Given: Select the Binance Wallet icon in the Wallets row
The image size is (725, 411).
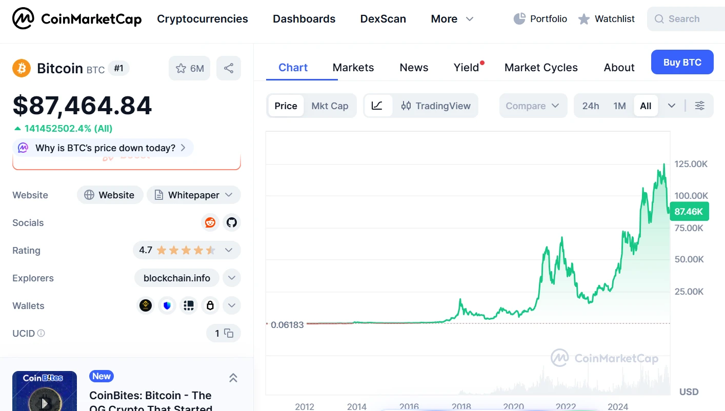Looking at the screenshot, I should (x=145, y=305).
